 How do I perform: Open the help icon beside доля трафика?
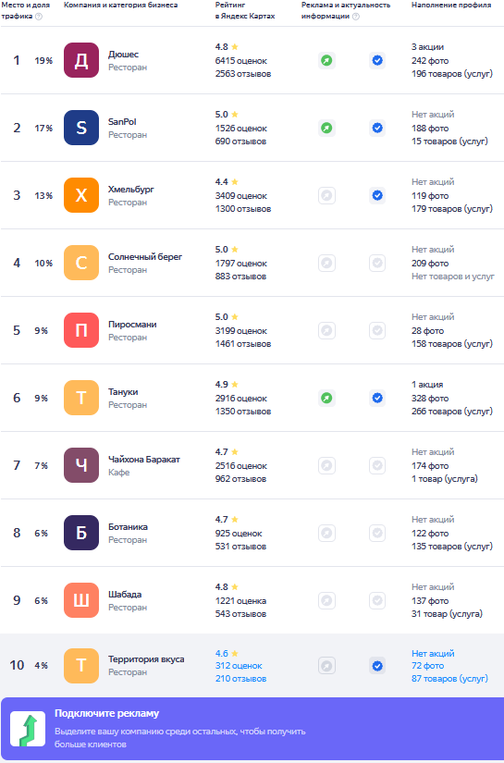(39, 17)
